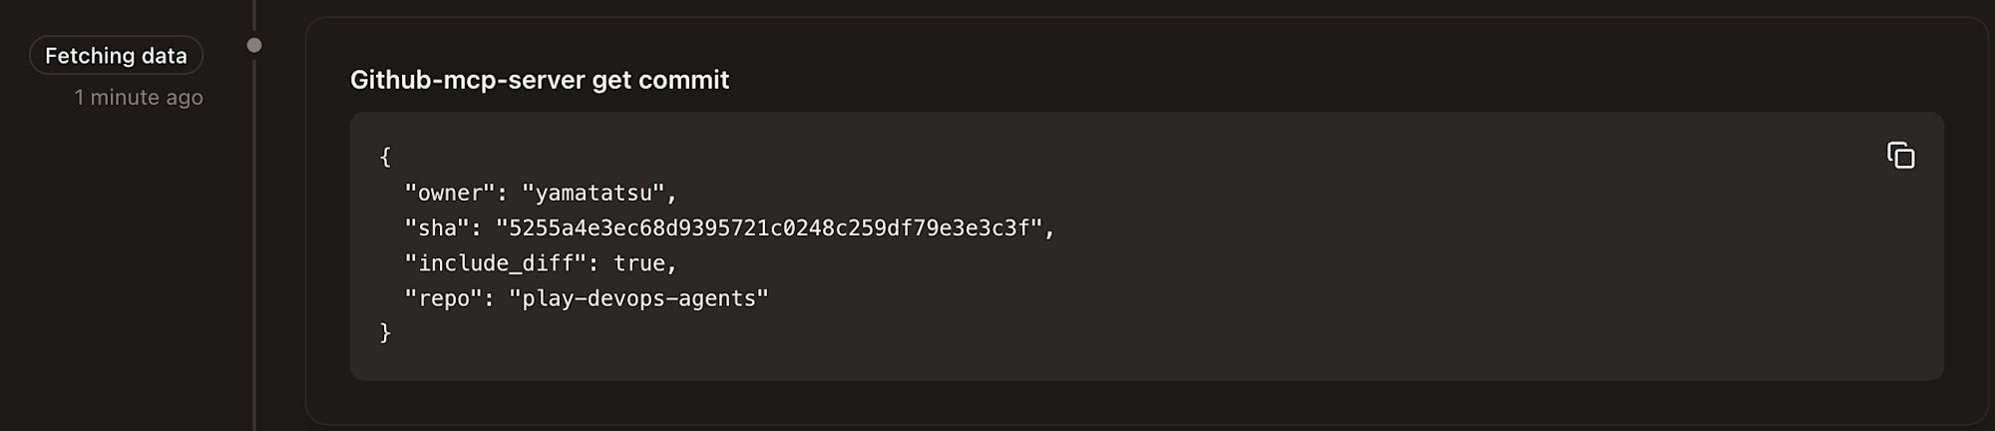
Task: Click the closing curly brace
Action: point(385,332)
